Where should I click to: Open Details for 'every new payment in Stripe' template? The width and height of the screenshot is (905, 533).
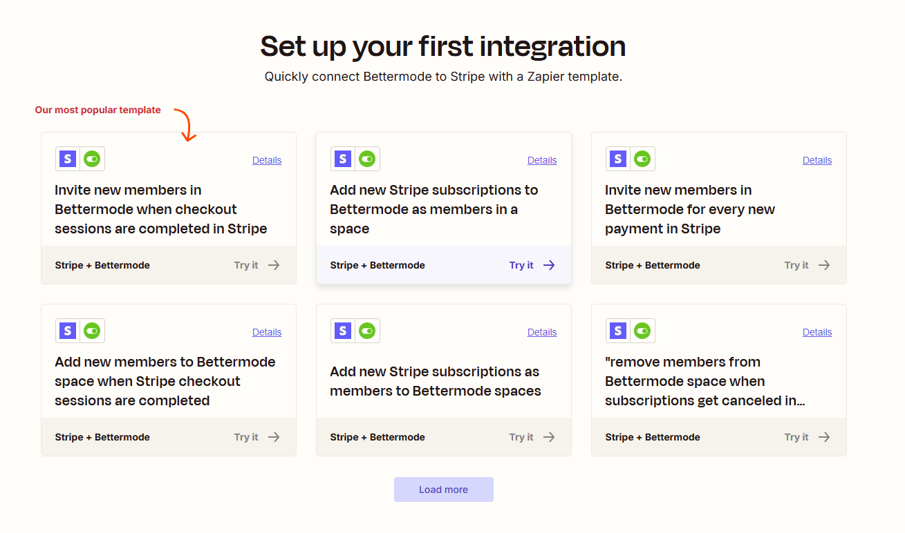tap(817, 160)
